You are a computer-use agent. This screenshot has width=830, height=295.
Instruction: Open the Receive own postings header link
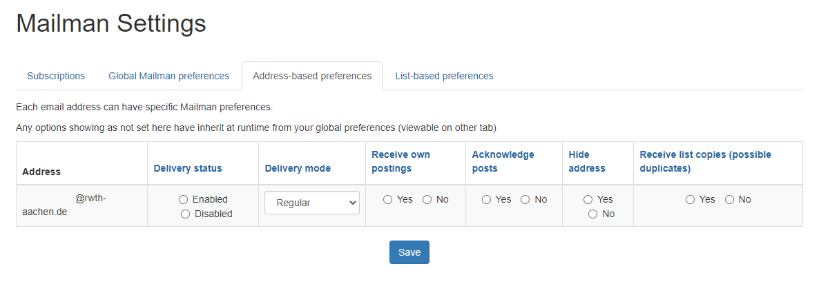tap(400, 161)
